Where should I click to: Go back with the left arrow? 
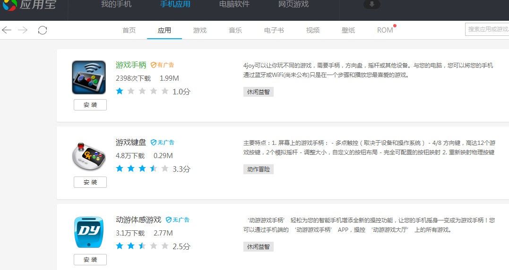pos(7,30)
